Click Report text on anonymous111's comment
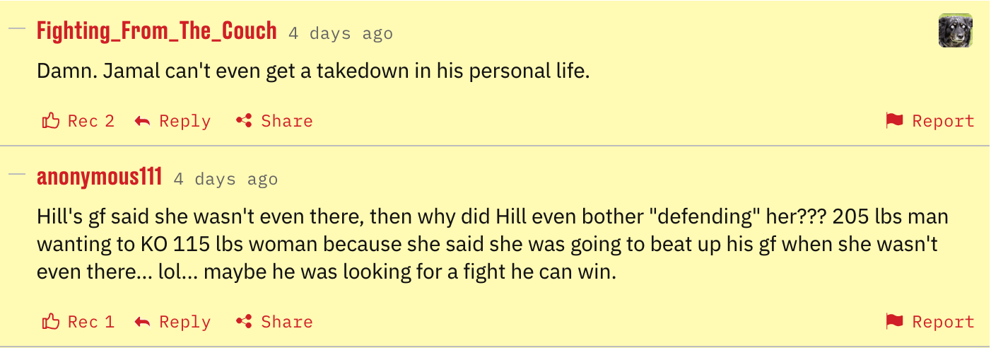The image size is (991, 348). pos(943,322)
